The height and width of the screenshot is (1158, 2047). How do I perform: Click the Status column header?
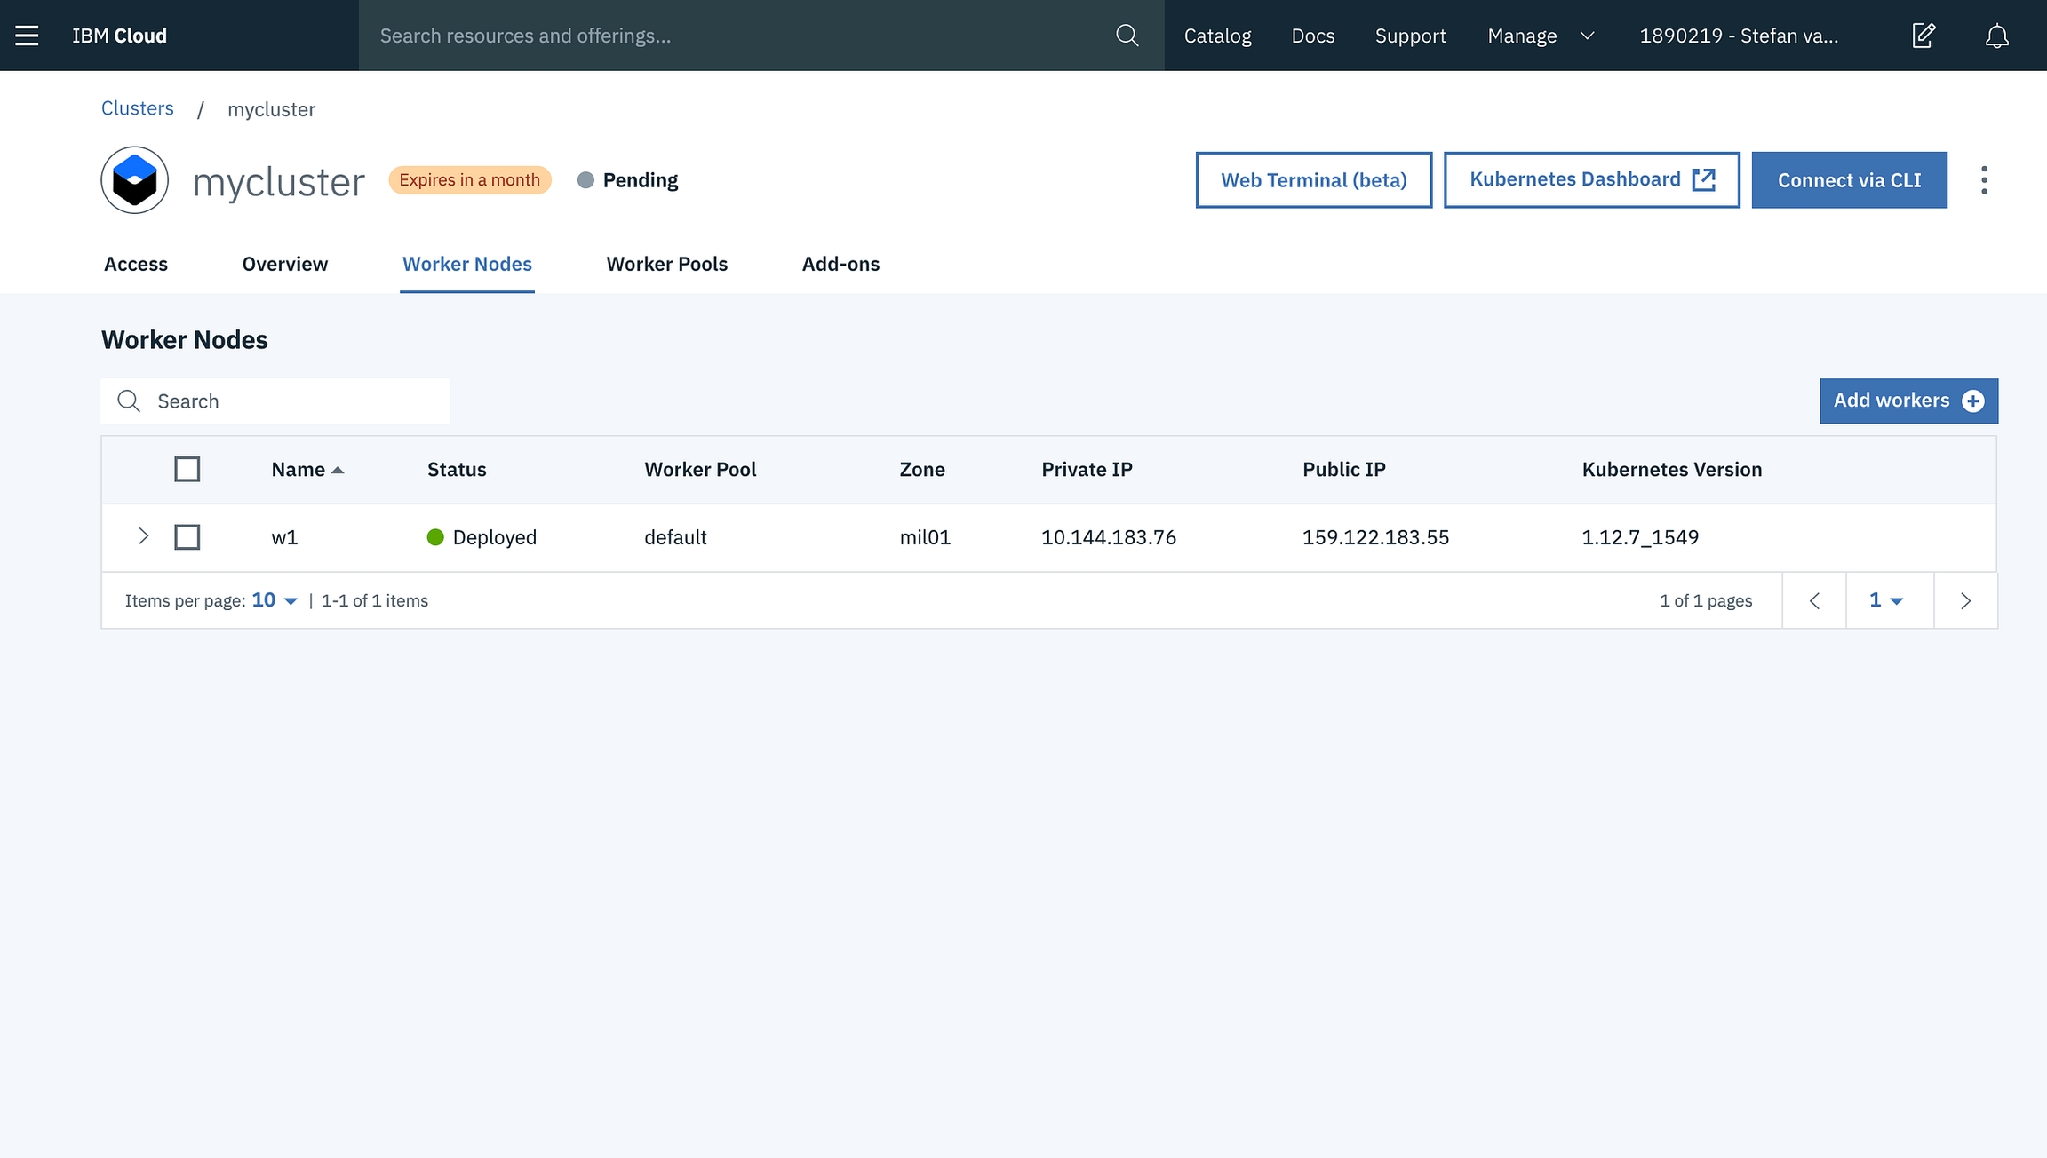[x=457, y=470]
